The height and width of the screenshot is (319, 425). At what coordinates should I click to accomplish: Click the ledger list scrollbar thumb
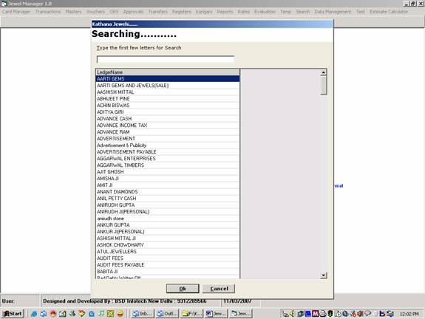point(323,85)
